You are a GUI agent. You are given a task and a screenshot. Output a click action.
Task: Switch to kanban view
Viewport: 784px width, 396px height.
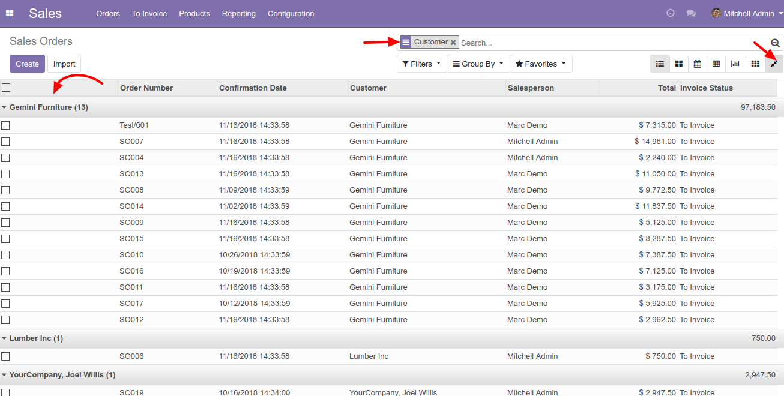tap(678, 64)
